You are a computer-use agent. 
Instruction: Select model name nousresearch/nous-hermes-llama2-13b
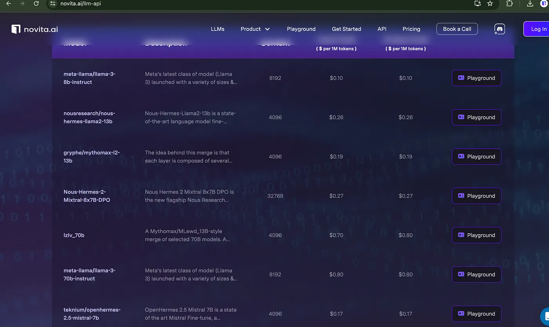coord(89,117)
